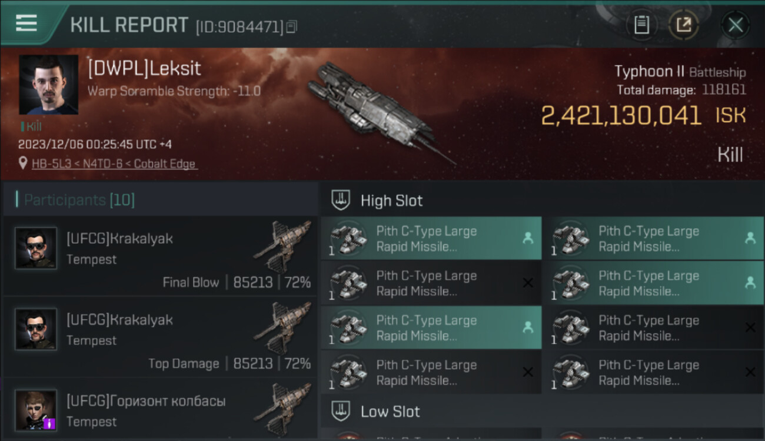
Task: Click the Tempest ship icon beside Final Blow
Action: point(282,246)
